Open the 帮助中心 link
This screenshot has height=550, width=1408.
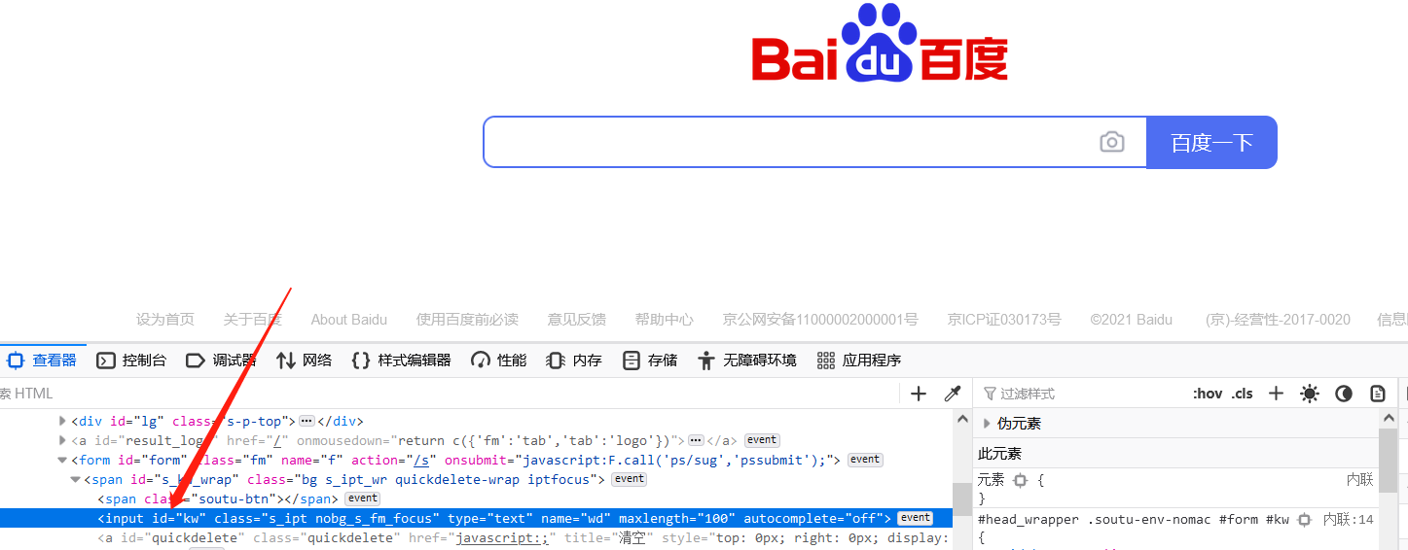coord(665,319)
